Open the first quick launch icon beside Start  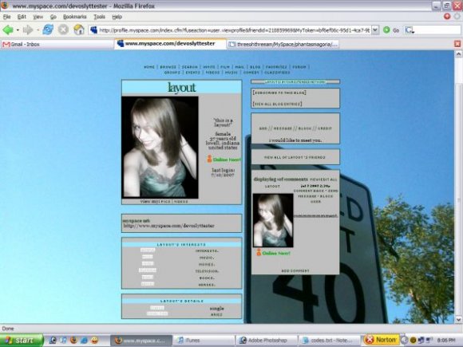point(53,340)
